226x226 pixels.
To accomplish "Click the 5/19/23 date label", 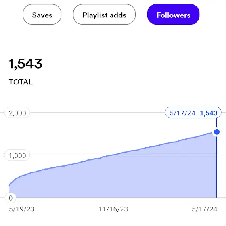I will pos(22,209).
